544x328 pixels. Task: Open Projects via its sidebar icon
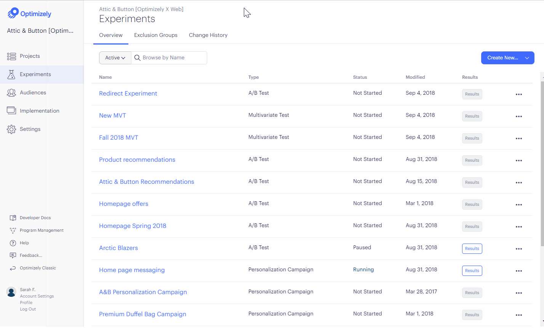pos(11,56)
